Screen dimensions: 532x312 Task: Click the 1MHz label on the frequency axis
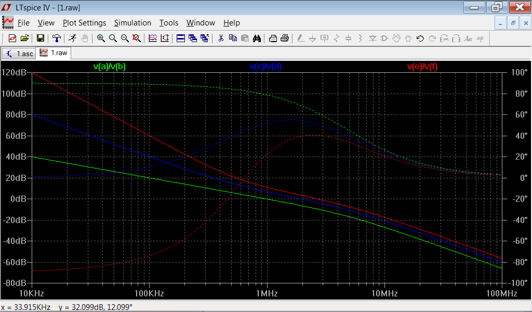pos(267,294)
